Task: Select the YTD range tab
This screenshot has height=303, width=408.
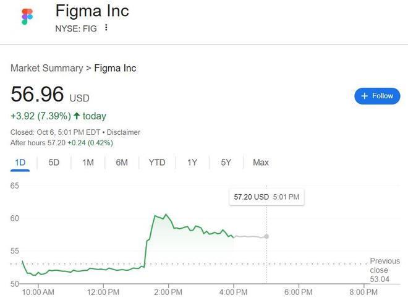Action: (157, 163)
